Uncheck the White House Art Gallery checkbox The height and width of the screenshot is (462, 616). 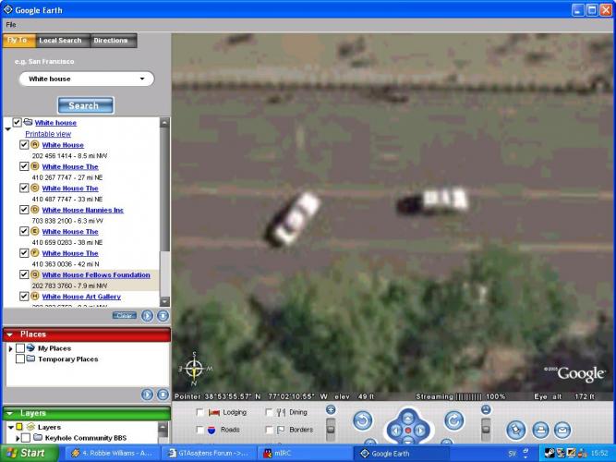coord(24,296)
